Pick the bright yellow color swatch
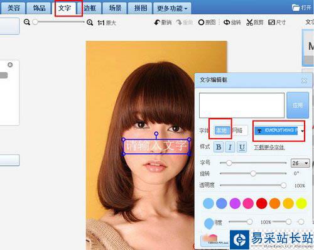314x250 pixels. (301, 204)
